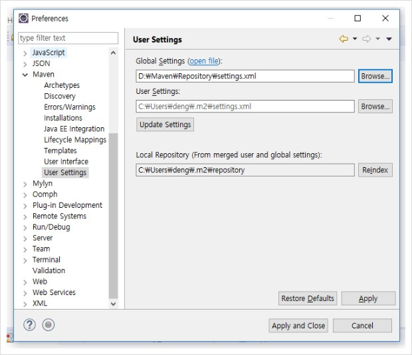
Task: Select Archetypes under Maven
Action: tap(62, 85)
